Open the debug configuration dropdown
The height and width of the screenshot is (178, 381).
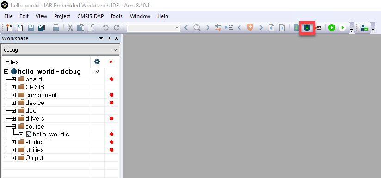(61, 50)
